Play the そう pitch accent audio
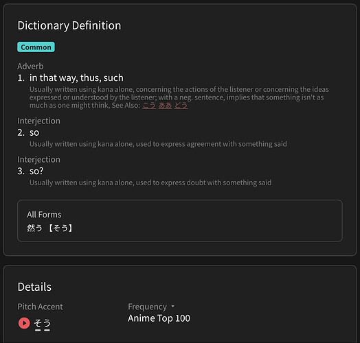The image size is (360, 343). pyautogui.click(x=24, y=323)
